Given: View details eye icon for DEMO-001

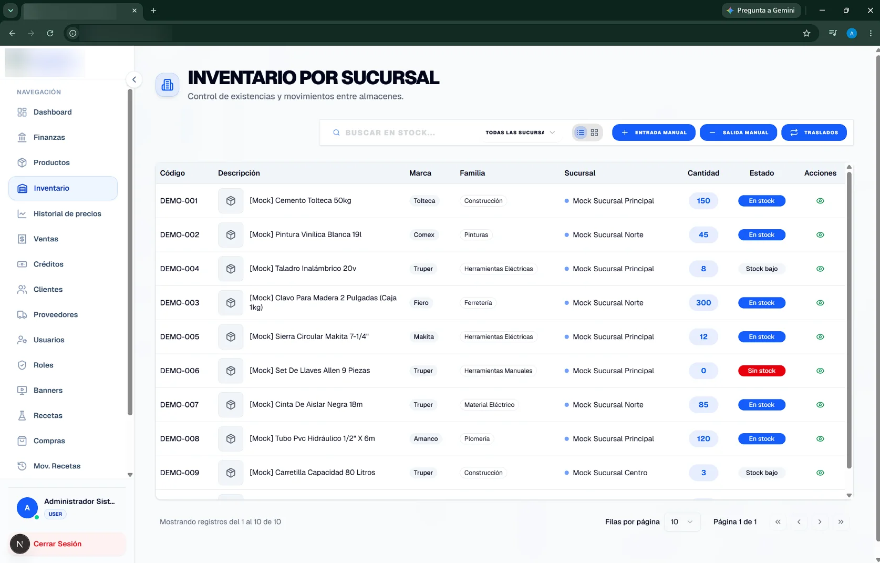Looking at the screenshot, I should point(820,201).
